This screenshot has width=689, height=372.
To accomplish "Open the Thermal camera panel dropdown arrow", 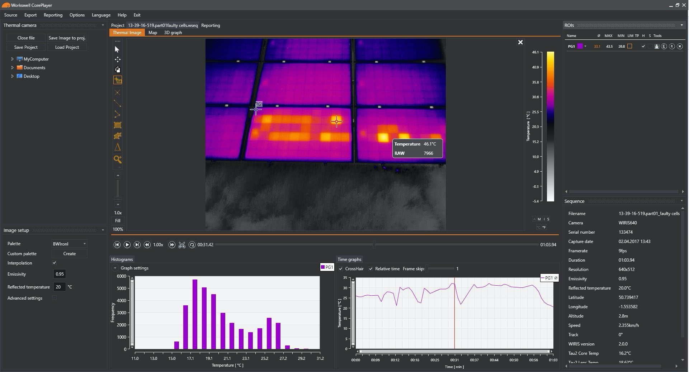I will point(103,25).
